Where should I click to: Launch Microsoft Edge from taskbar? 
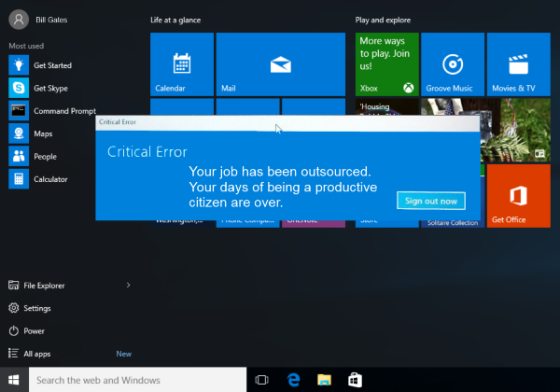click(294, 380)
